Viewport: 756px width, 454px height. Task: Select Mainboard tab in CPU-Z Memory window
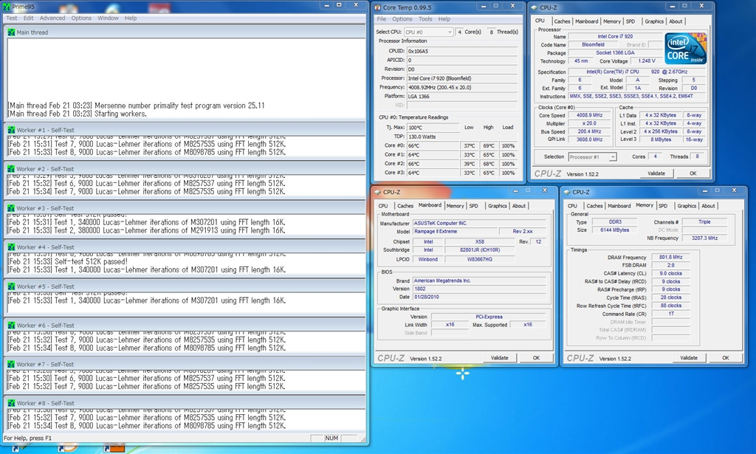(x=619, y=206)
